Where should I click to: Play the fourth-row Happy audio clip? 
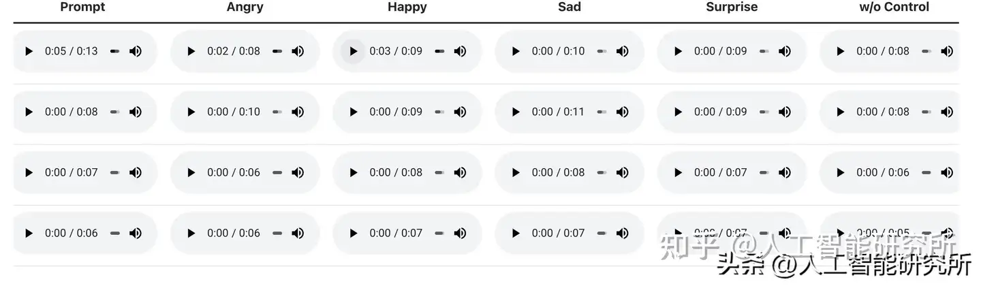pos(353,233)
